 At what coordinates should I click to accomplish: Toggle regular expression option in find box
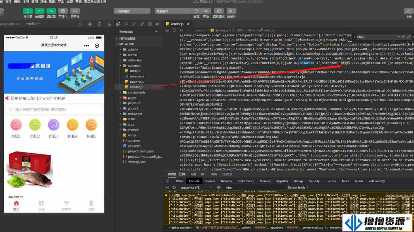[x=409, y=37]
